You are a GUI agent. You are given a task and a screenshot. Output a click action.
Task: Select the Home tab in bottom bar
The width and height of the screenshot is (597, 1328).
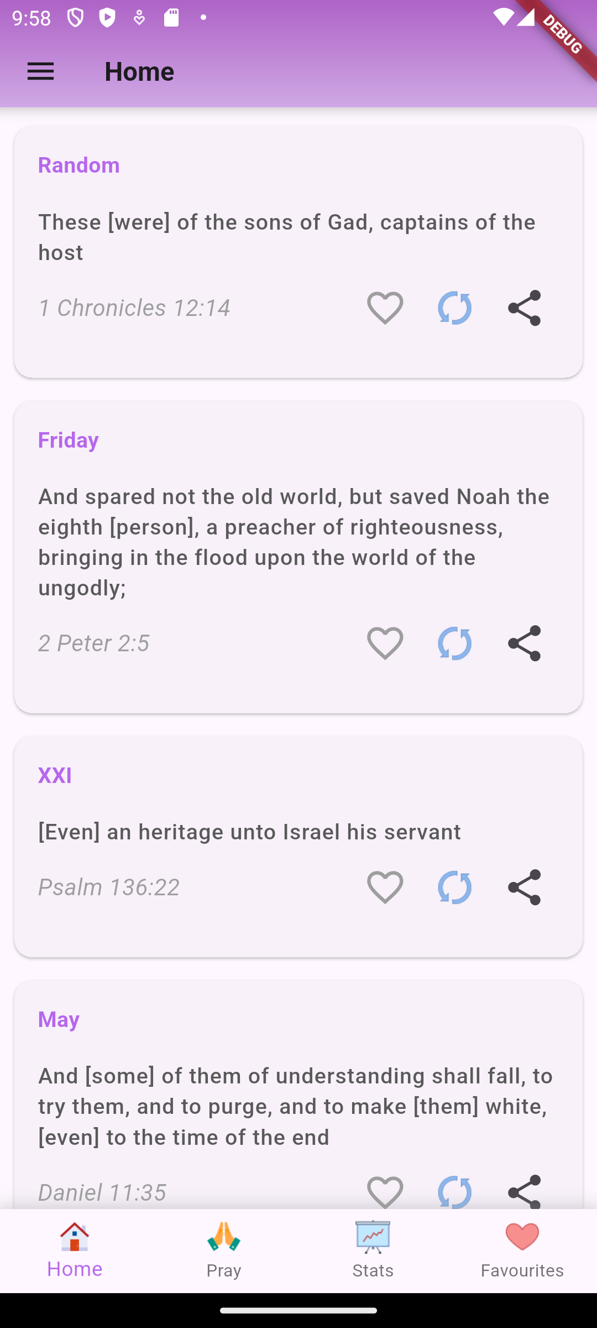[75, 1251]
